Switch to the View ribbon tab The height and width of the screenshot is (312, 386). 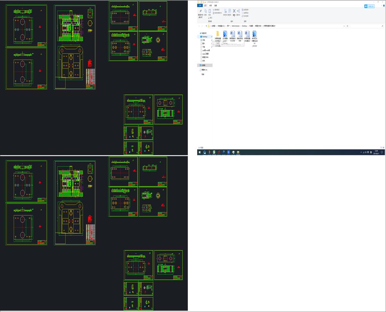point(216,6)
